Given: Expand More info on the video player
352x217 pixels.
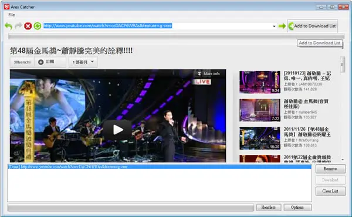Looking at the screenshot, I should pos(208,74).
